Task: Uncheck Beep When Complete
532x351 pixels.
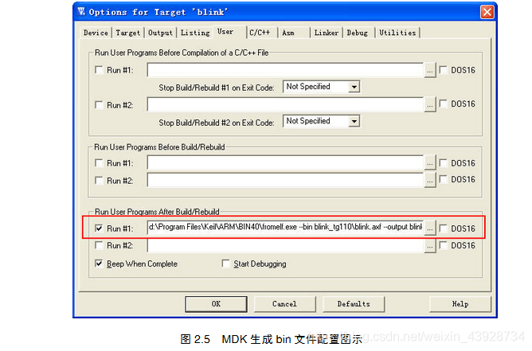Action: coord(99,263)
